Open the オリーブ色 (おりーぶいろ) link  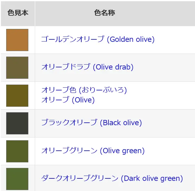click(84, 90)
